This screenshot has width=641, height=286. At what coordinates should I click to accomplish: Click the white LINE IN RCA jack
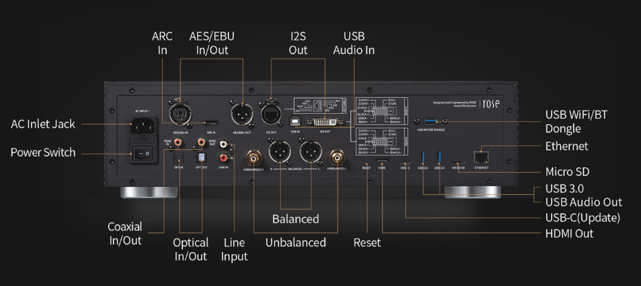point(224,144)
